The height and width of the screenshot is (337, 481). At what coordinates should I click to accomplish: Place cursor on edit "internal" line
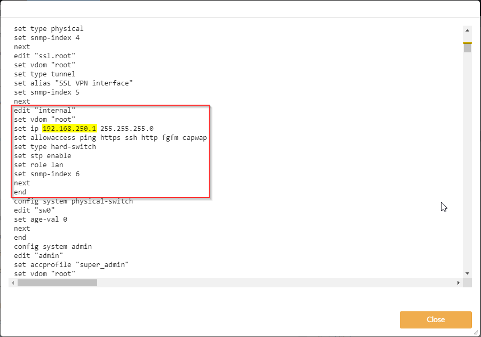(x=44, y=110)
